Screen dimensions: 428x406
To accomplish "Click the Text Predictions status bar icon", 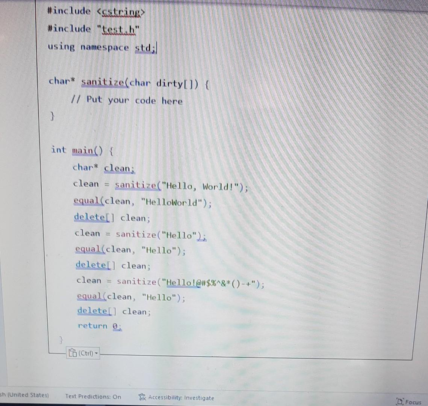I will 93,397.
